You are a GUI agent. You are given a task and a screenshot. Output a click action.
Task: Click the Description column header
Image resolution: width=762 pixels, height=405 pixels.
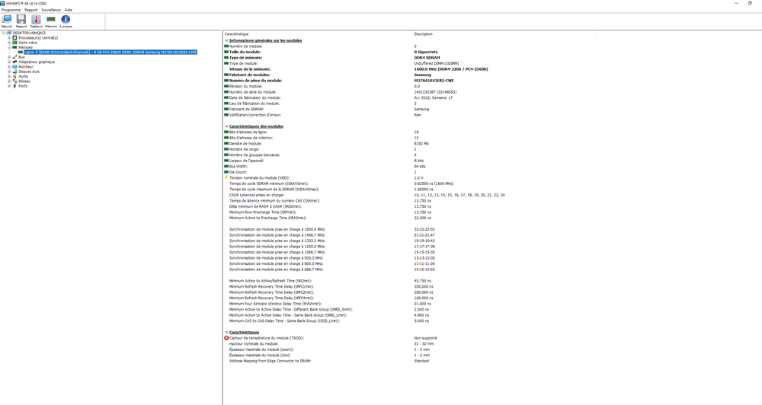click(x=423, y=34)
